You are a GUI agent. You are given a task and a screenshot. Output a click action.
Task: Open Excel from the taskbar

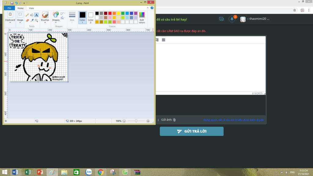[x=28, y=172]
